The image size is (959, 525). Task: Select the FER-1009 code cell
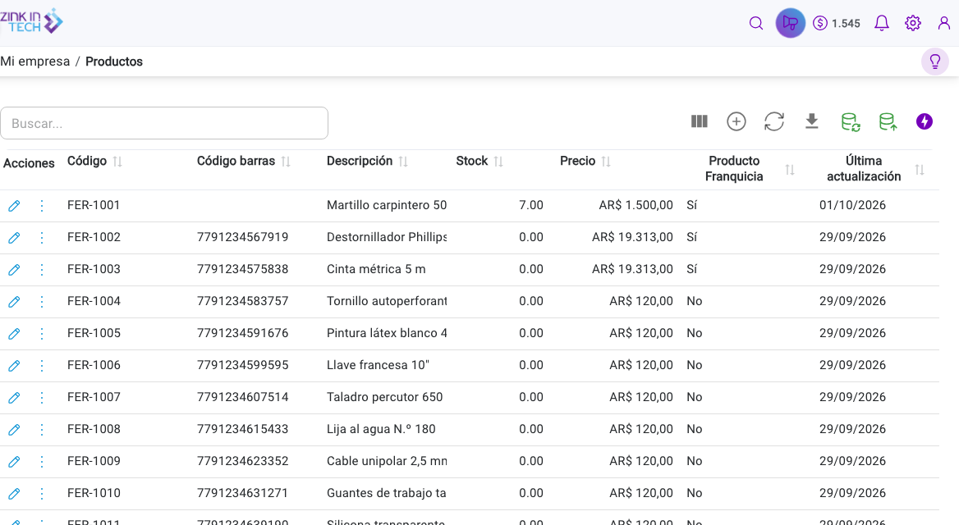coord(94,461)
